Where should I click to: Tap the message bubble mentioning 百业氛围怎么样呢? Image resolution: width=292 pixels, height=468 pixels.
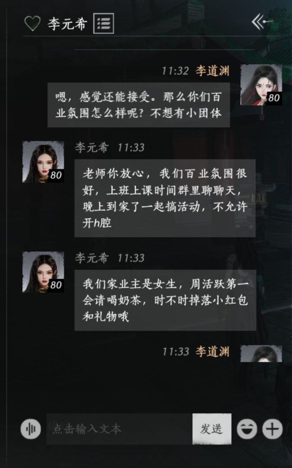coord(138,105)
